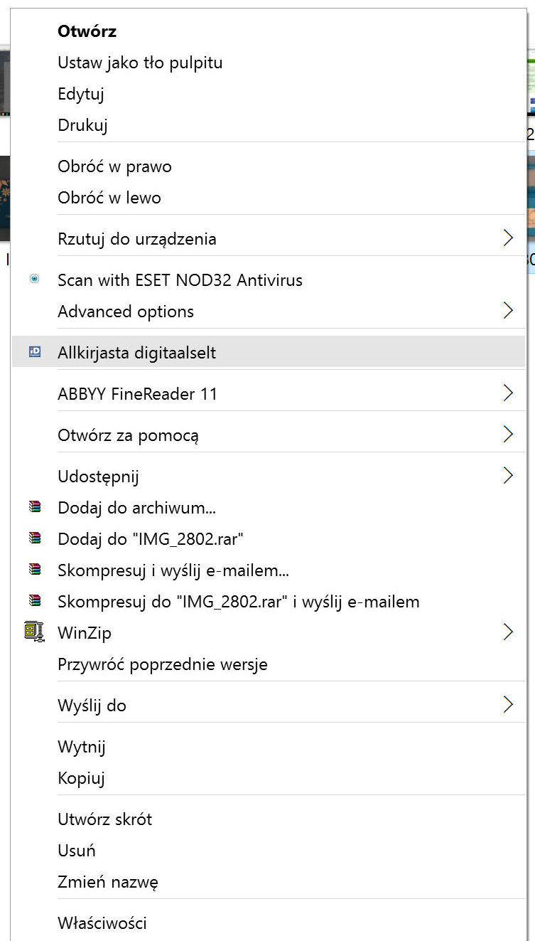Screen dimensions: 535x941
Task: Click the ESET NOD32 scan icon
Action: pyautogui.click(x=34, y=280)
